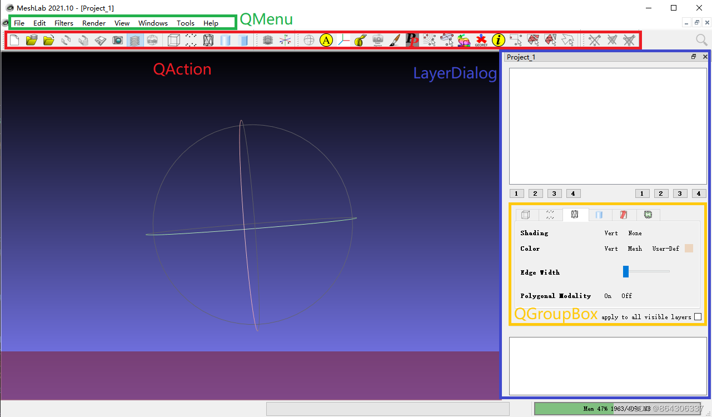
Task: Reload all meshes icon
Action: 83,40
